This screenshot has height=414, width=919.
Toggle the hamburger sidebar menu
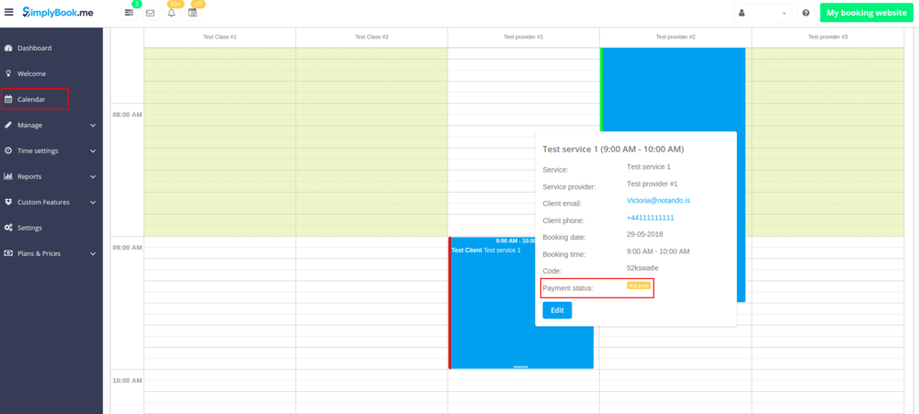[9, 13]
